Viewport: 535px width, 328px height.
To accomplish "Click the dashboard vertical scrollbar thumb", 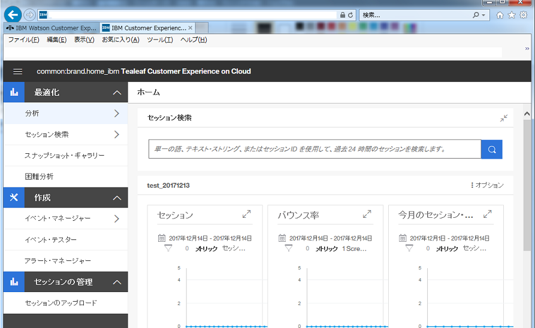I will point(527,186).
